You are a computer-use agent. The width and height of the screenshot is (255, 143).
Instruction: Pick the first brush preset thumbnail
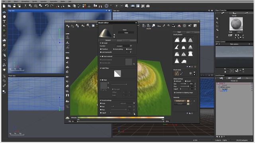177,40
